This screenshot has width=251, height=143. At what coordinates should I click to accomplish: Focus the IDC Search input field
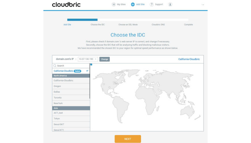click(x=72, y=66)
